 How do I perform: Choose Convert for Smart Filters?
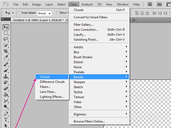[99, 17]
